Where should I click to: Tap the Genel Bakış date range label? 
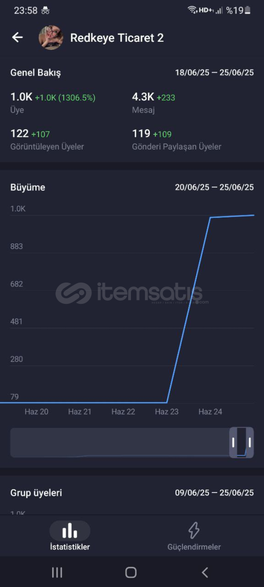point(214,73)
